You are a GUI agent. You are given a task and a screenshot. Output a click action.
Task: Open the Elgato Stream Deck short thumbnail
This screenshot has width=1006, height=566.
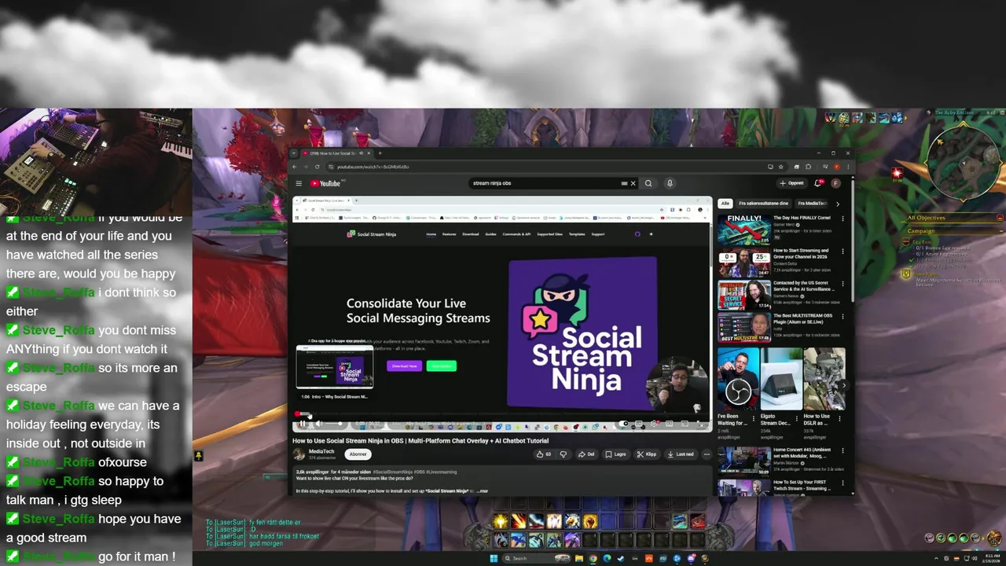pyautogui.click(x=781, y=379)
